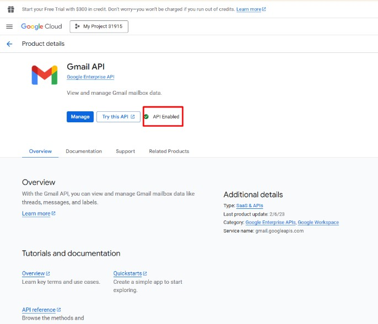Click the green API Enabled checkmark icon
378x324 pixels.
click(146, 117)
